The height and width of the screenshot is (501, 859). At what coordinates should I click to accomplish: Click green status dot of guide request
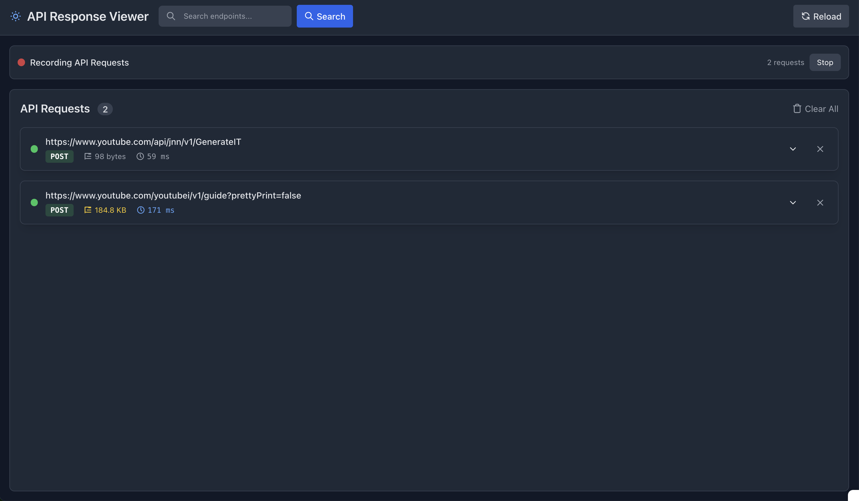(34, 203)
